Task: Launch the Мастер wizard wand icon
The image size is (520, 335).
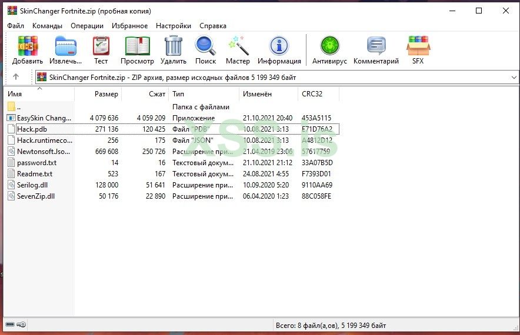Action: click(x=238, y=46)
